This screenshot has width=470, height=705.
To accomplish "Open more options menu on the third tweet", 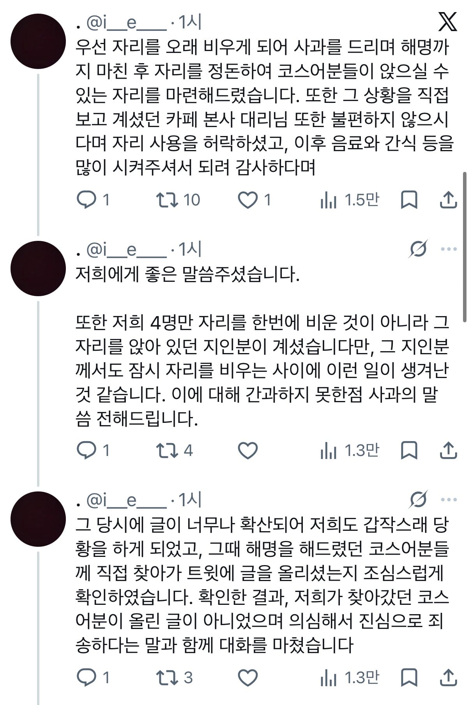I will point(449,500).
